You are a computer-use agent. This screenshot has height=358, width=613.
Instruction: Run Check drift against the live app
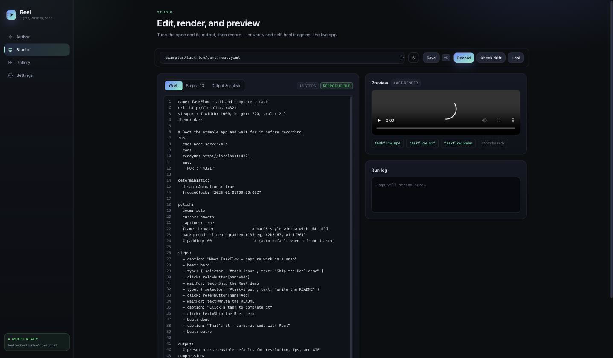(x=491, y=58)
